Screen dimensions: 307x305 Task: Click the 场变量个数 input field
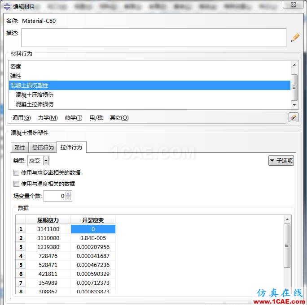tap(55, 196)
